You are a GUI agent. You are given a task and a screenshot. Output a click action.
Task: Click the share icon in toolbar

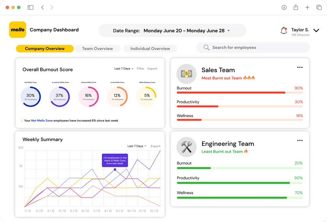click(296, 7)
